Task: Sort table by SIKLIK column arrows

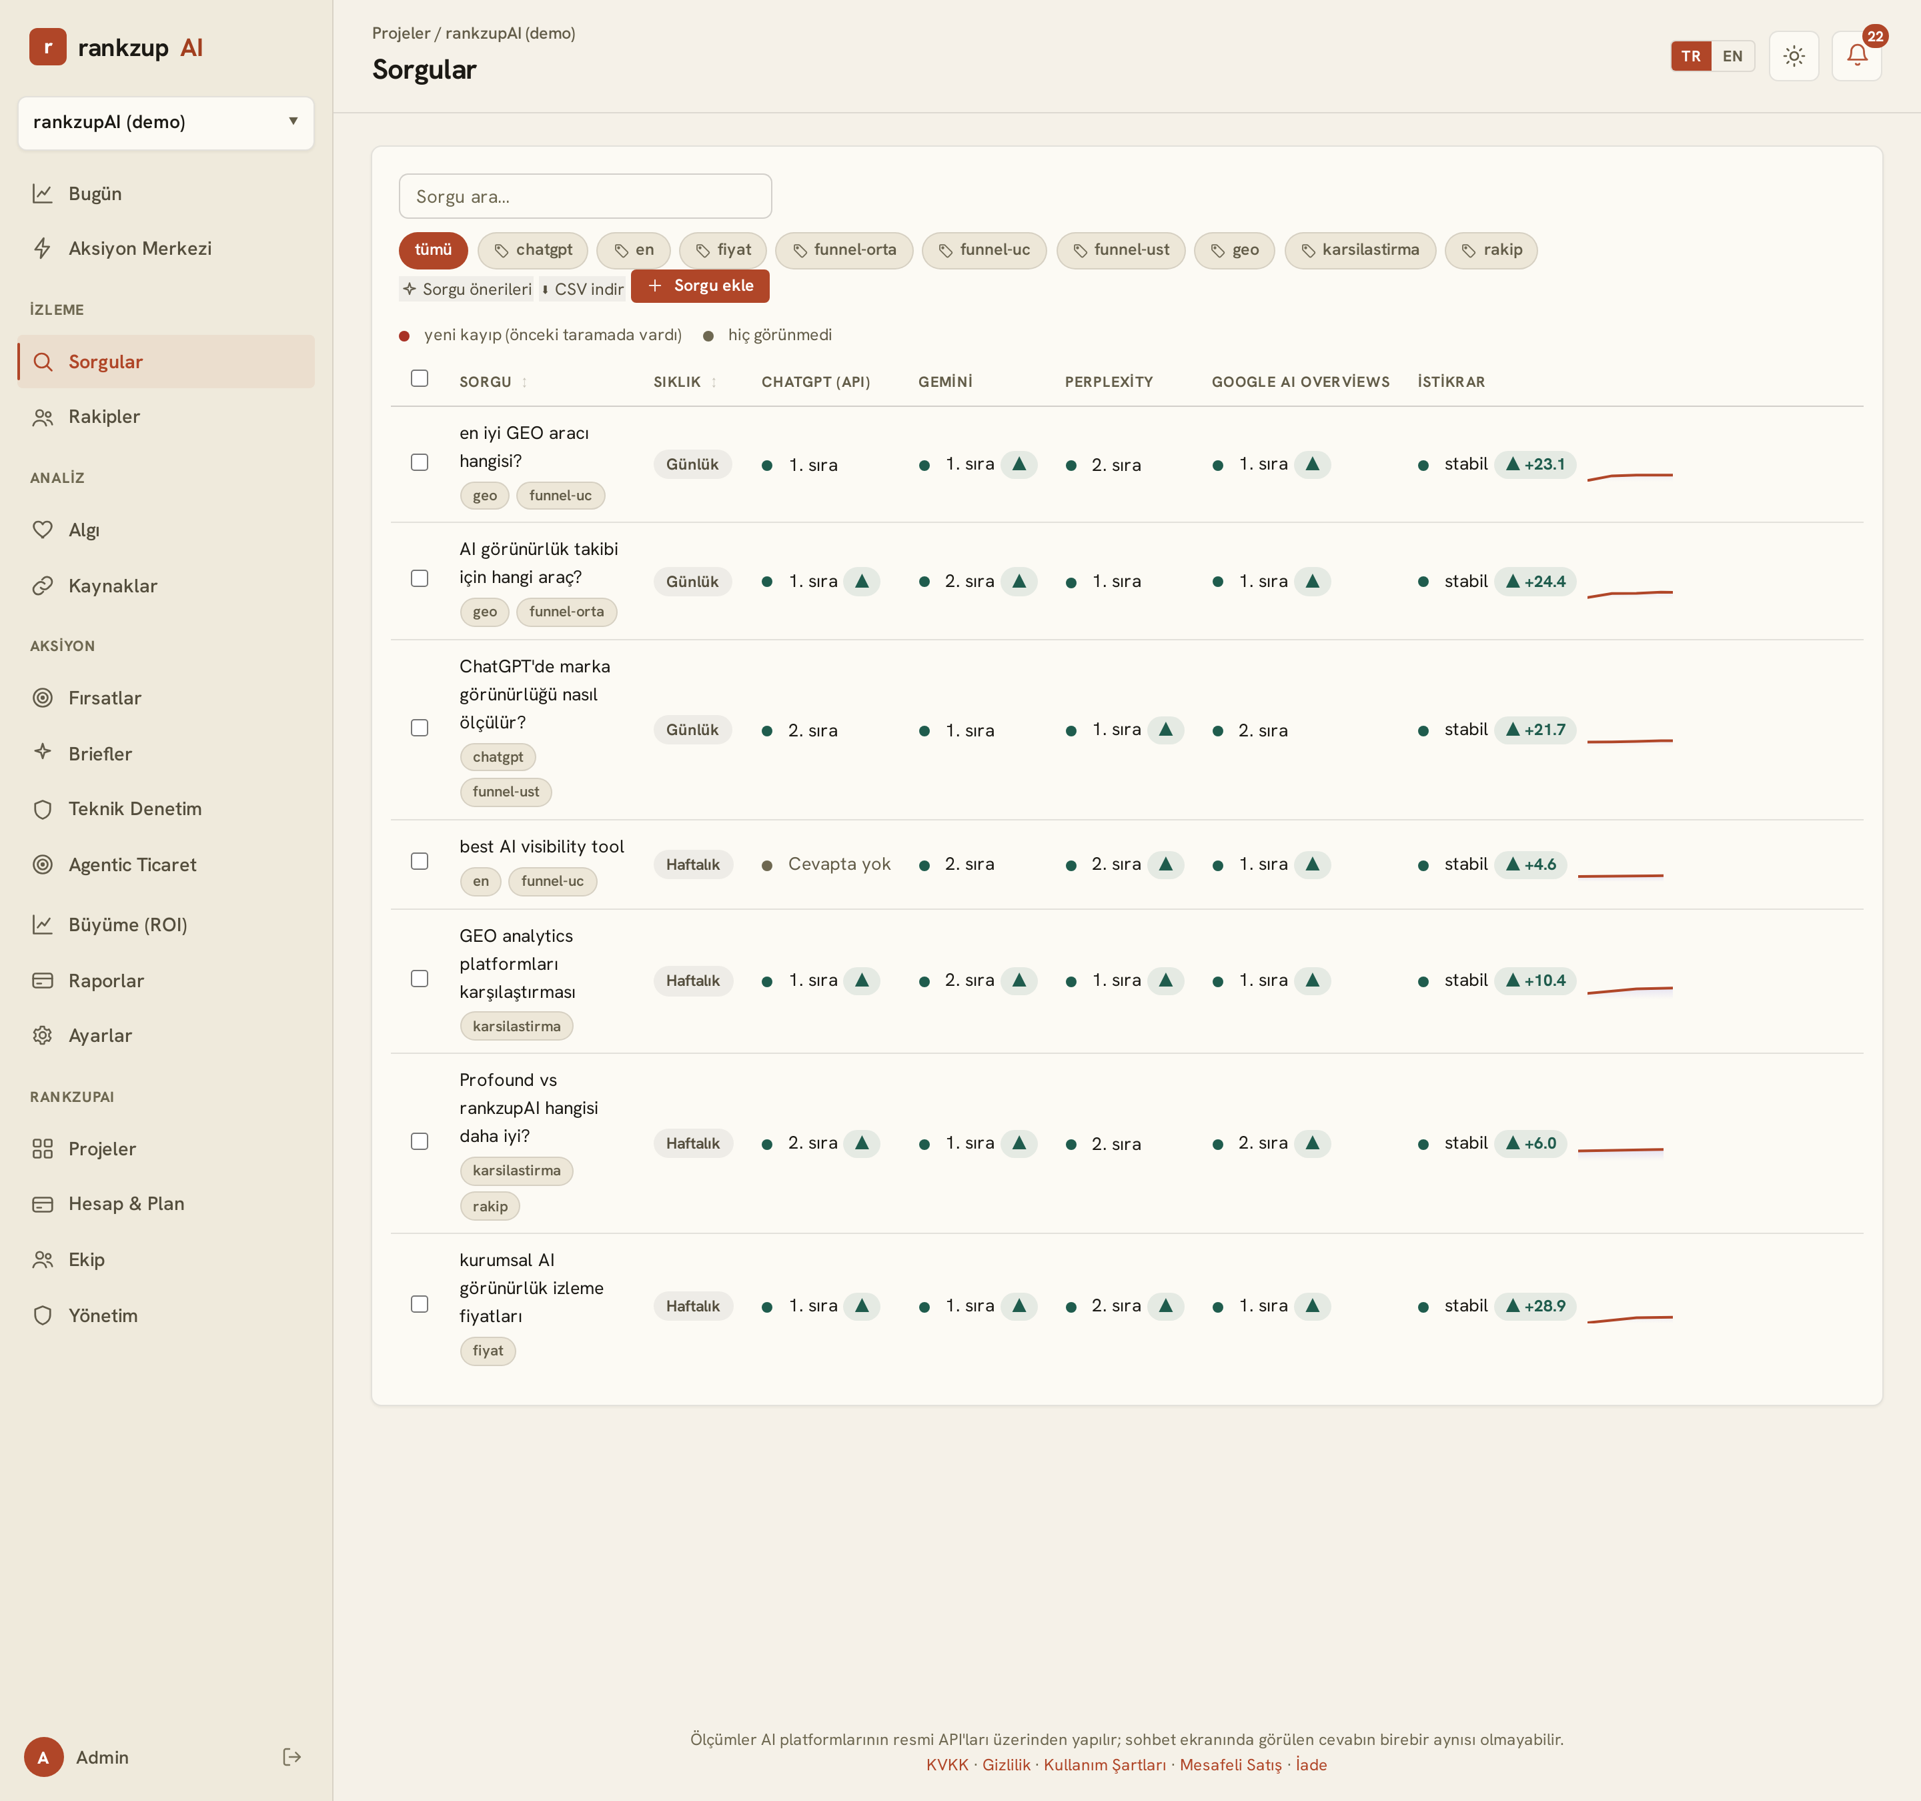Action: point(714,383)
